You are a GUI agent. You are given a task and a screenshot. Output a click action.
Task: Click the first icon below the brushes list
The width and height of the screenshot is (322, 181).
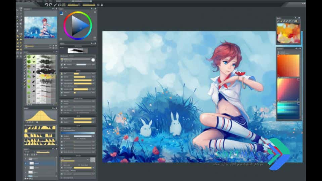tap(27, 105)
